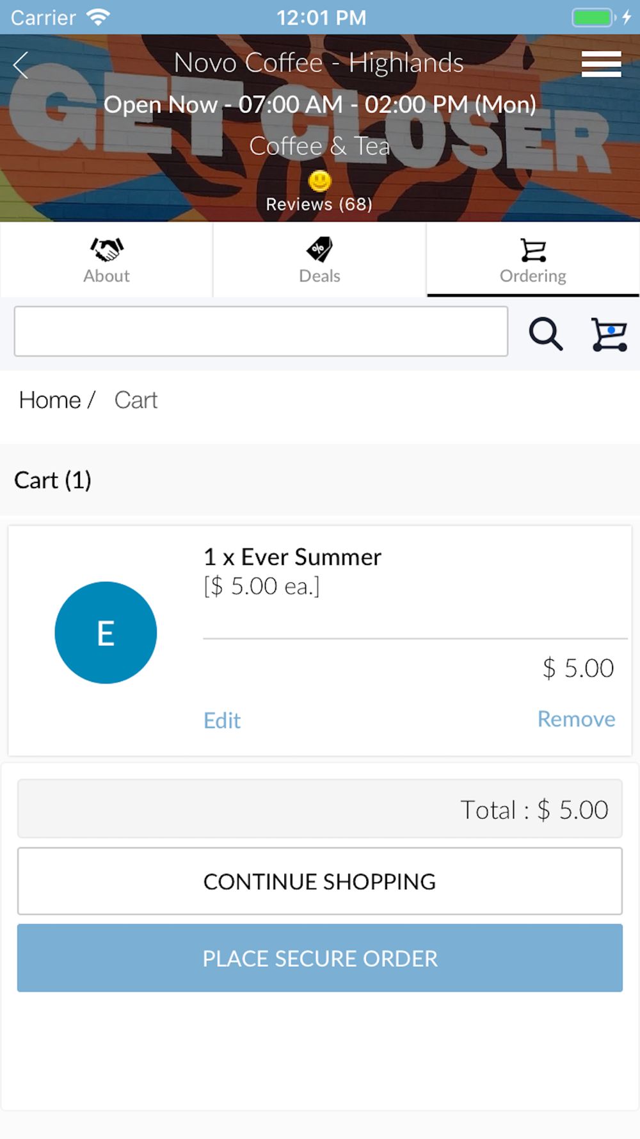The image size is (640, 1139).
Task: Go to Home in breadcrumb
Action: tap(50, 400)
